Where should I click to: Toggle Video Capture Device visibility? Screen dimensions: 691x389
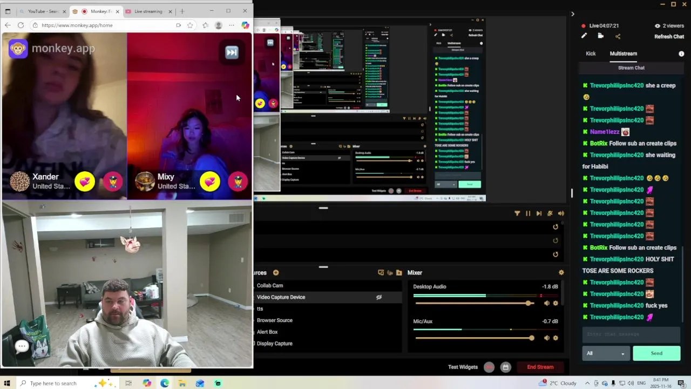pos(379,297)
